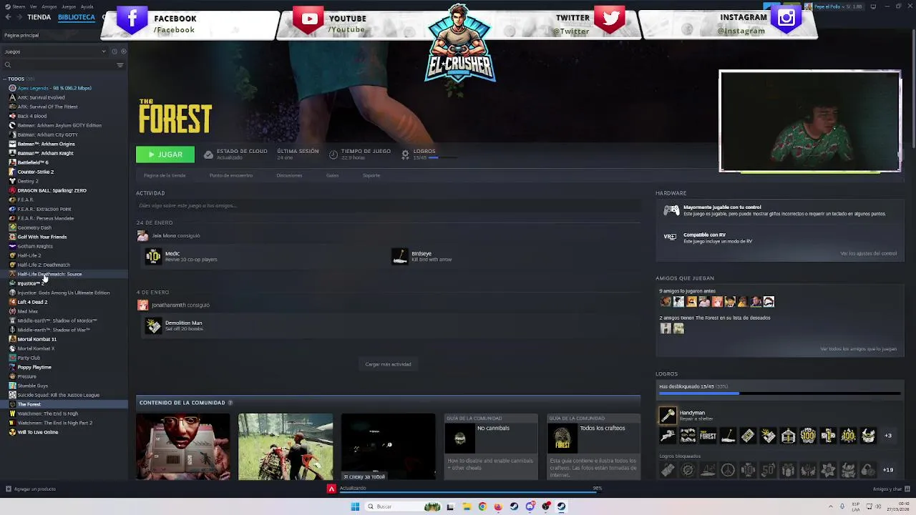Open the Juegos menu in the menu bar
Viewport: 916px width, 515px height.
(69, 6)
